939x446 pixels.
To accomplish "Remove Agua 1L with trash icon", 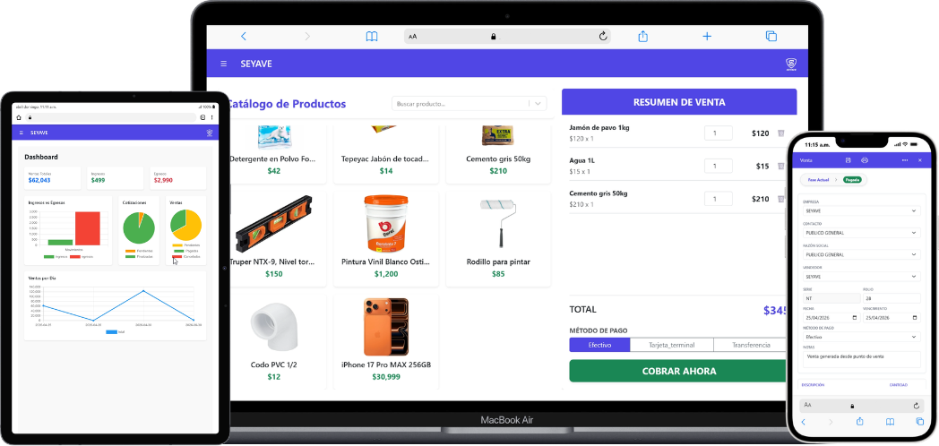I will (x=781, y=166).
